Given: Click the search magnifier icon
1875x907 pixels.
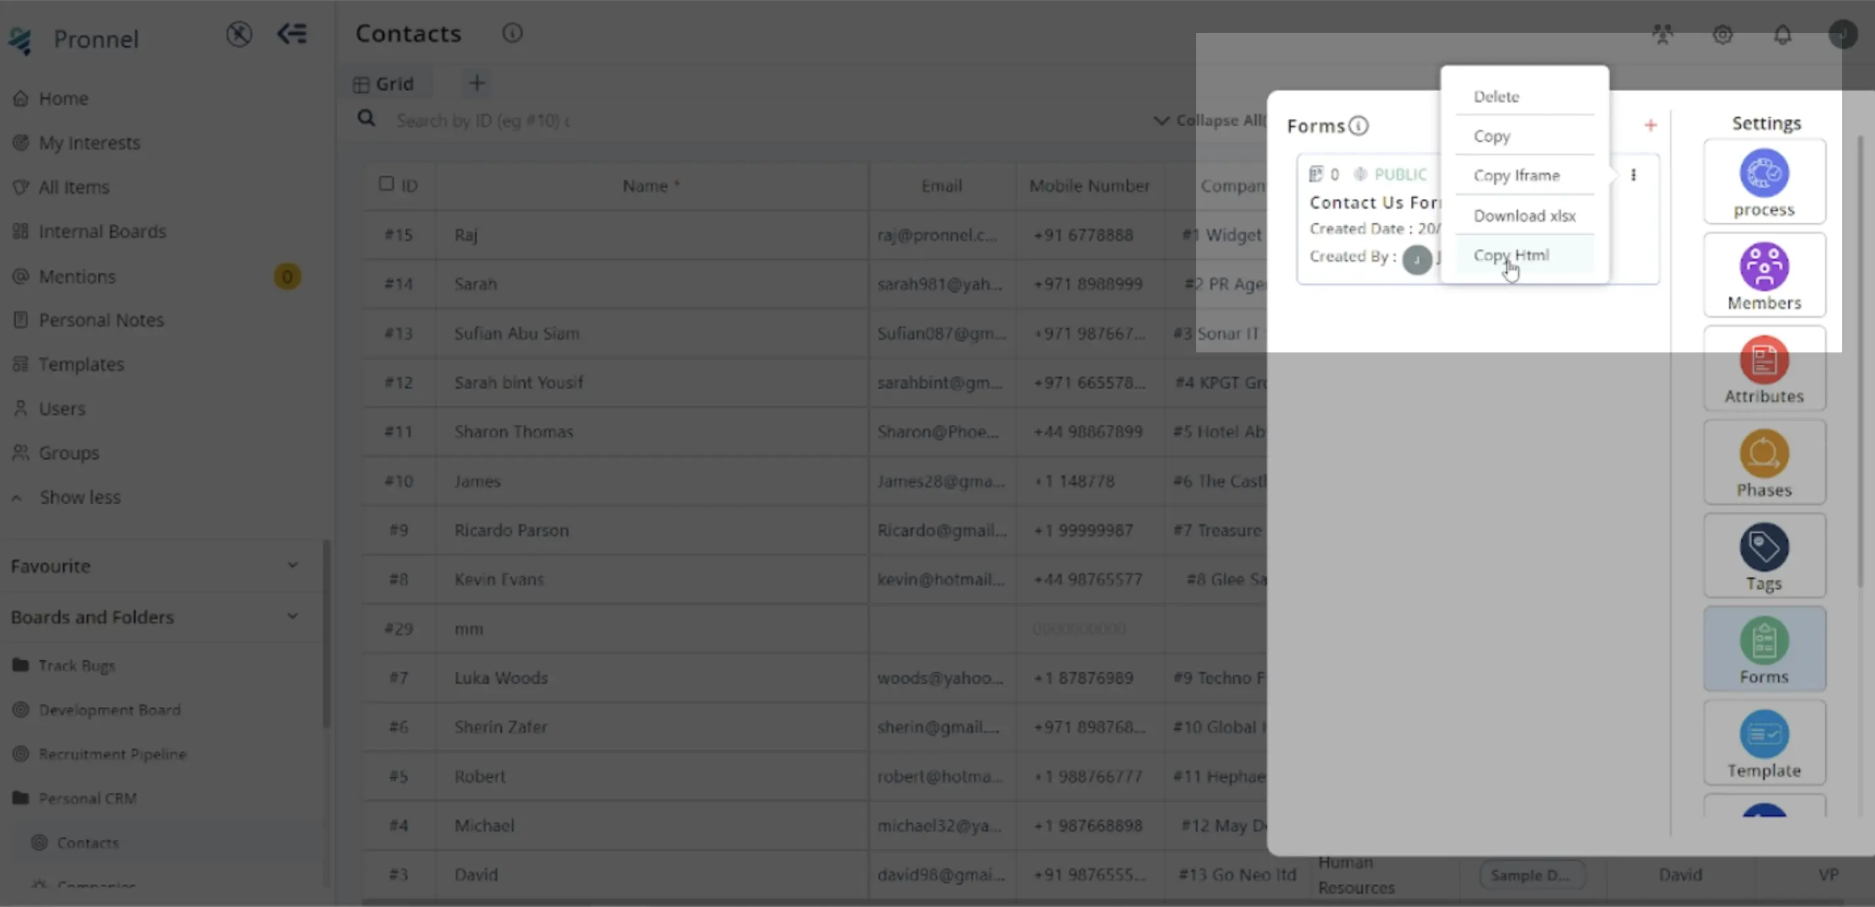Looking at the screenshot, I should (x=366, y=119).
